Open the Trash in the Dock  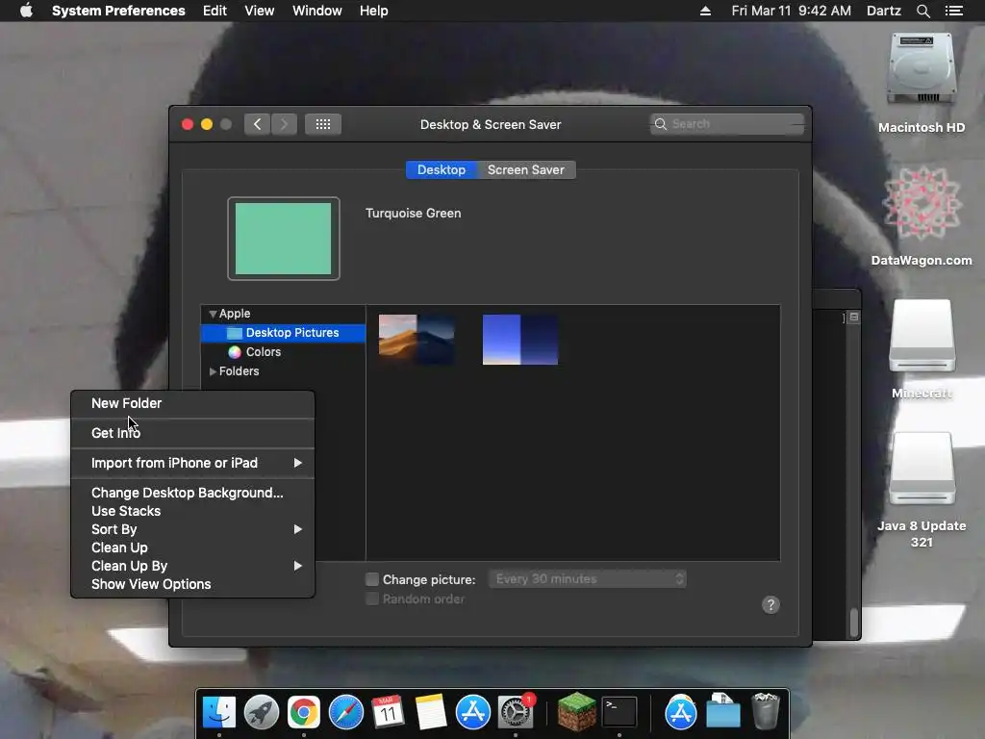765,711
